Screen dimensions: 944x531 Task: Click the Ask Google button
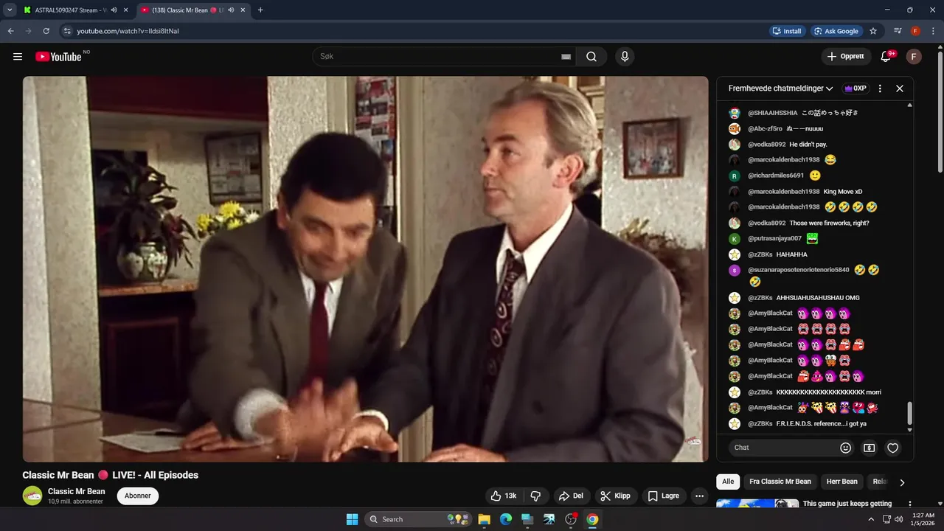click(836, 31)
